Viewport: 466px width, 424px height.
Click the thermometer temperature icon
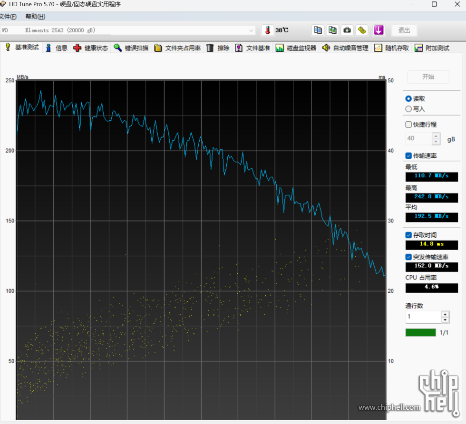(267, 30)
